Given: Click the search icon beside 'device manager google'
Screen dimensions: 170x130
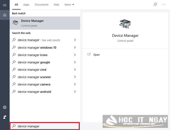Looking at the screenshot, I should 14,62.
